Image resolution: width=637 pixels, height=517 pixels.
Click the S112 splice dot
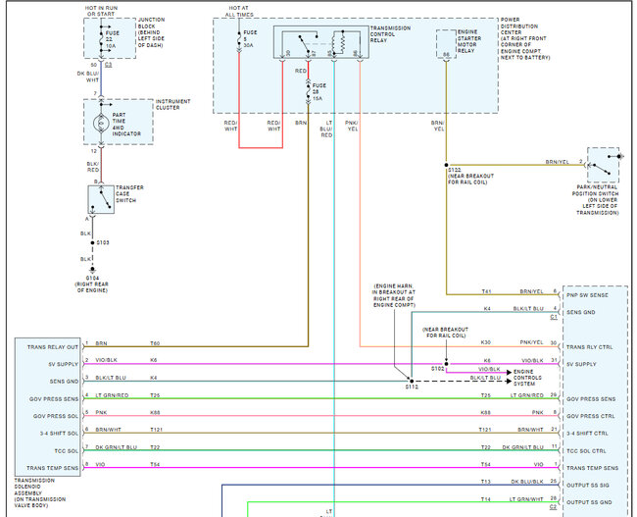412,382
